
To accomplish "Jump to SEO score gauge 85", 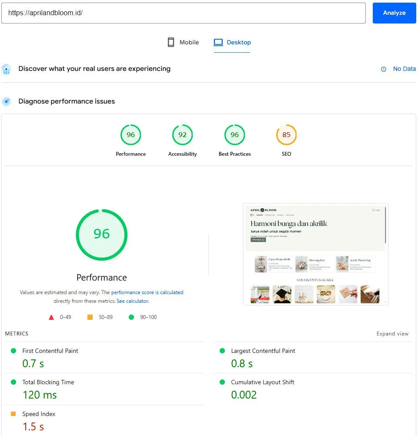I will tap(286, 135).
